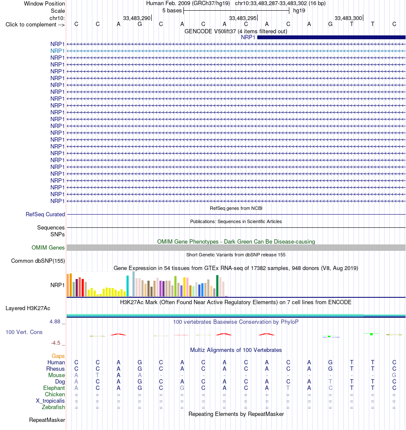The height and width of the screenshot is (430, 406).
Task: Click the 'Common dbSNP(155)' track label
Action: pyautogui.click(x=38, y=261)
